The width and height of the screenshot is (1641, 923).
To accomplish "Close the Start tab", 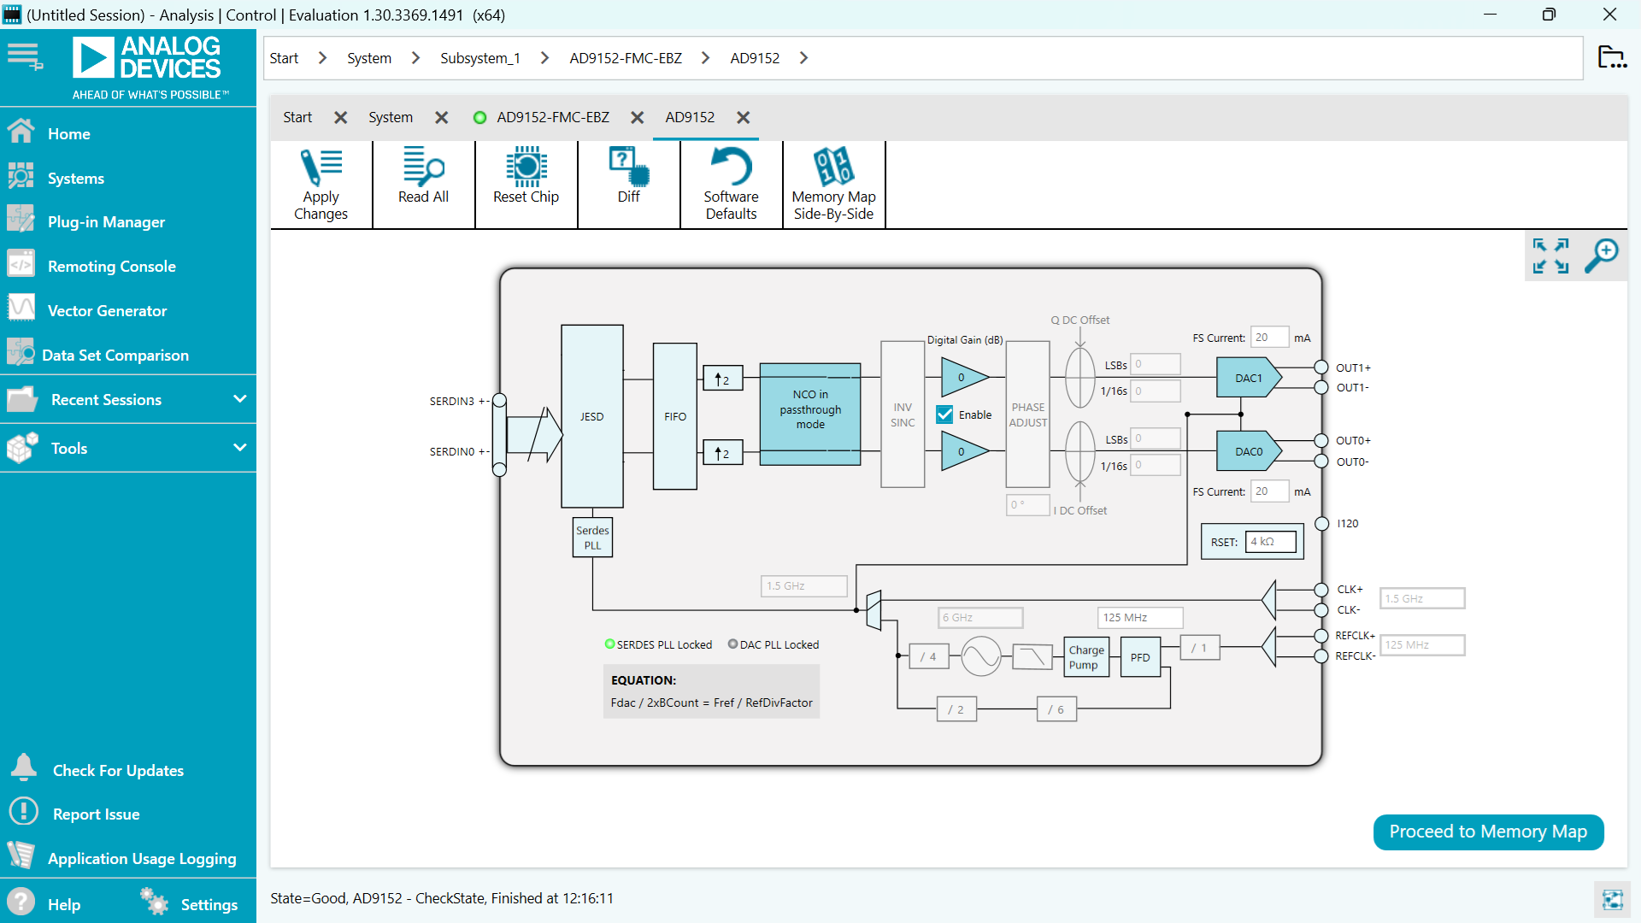I will (x=340, y=118).
